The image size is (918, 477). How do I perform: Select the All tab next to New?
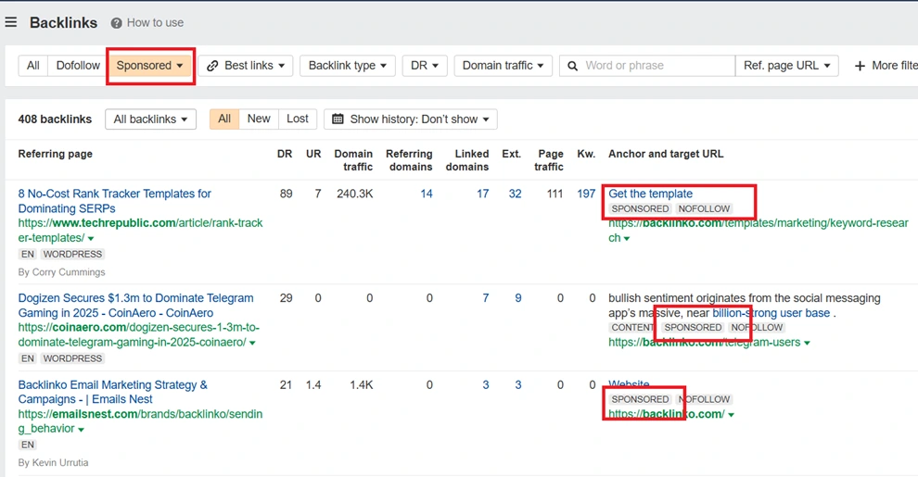pyautogui.click(x=224, y=119)
